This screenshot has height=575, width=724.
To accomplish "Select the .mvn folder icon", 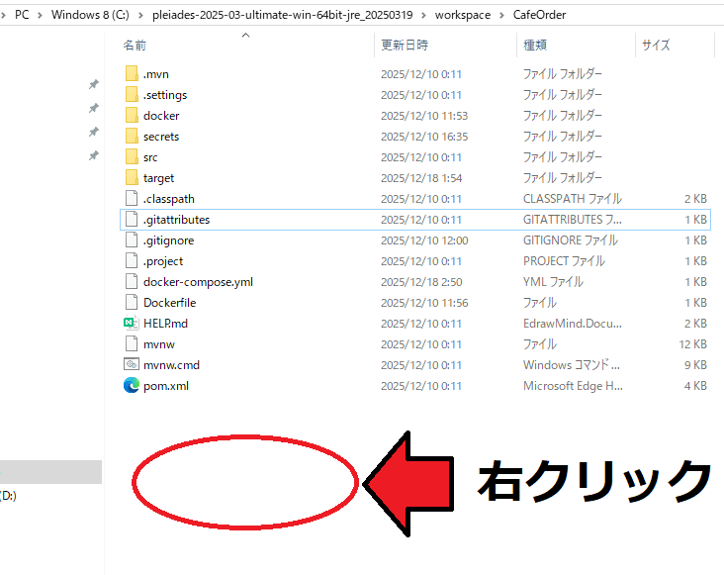I will click(134, 74).
